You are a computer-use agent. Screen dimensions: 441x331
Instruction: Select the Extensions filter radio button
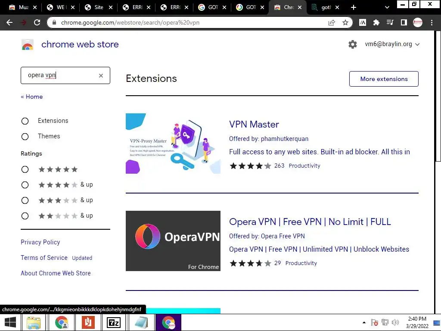25,121
